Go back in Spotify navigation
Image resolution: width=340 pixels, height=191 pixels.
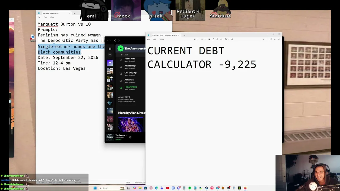coord(115,40)
